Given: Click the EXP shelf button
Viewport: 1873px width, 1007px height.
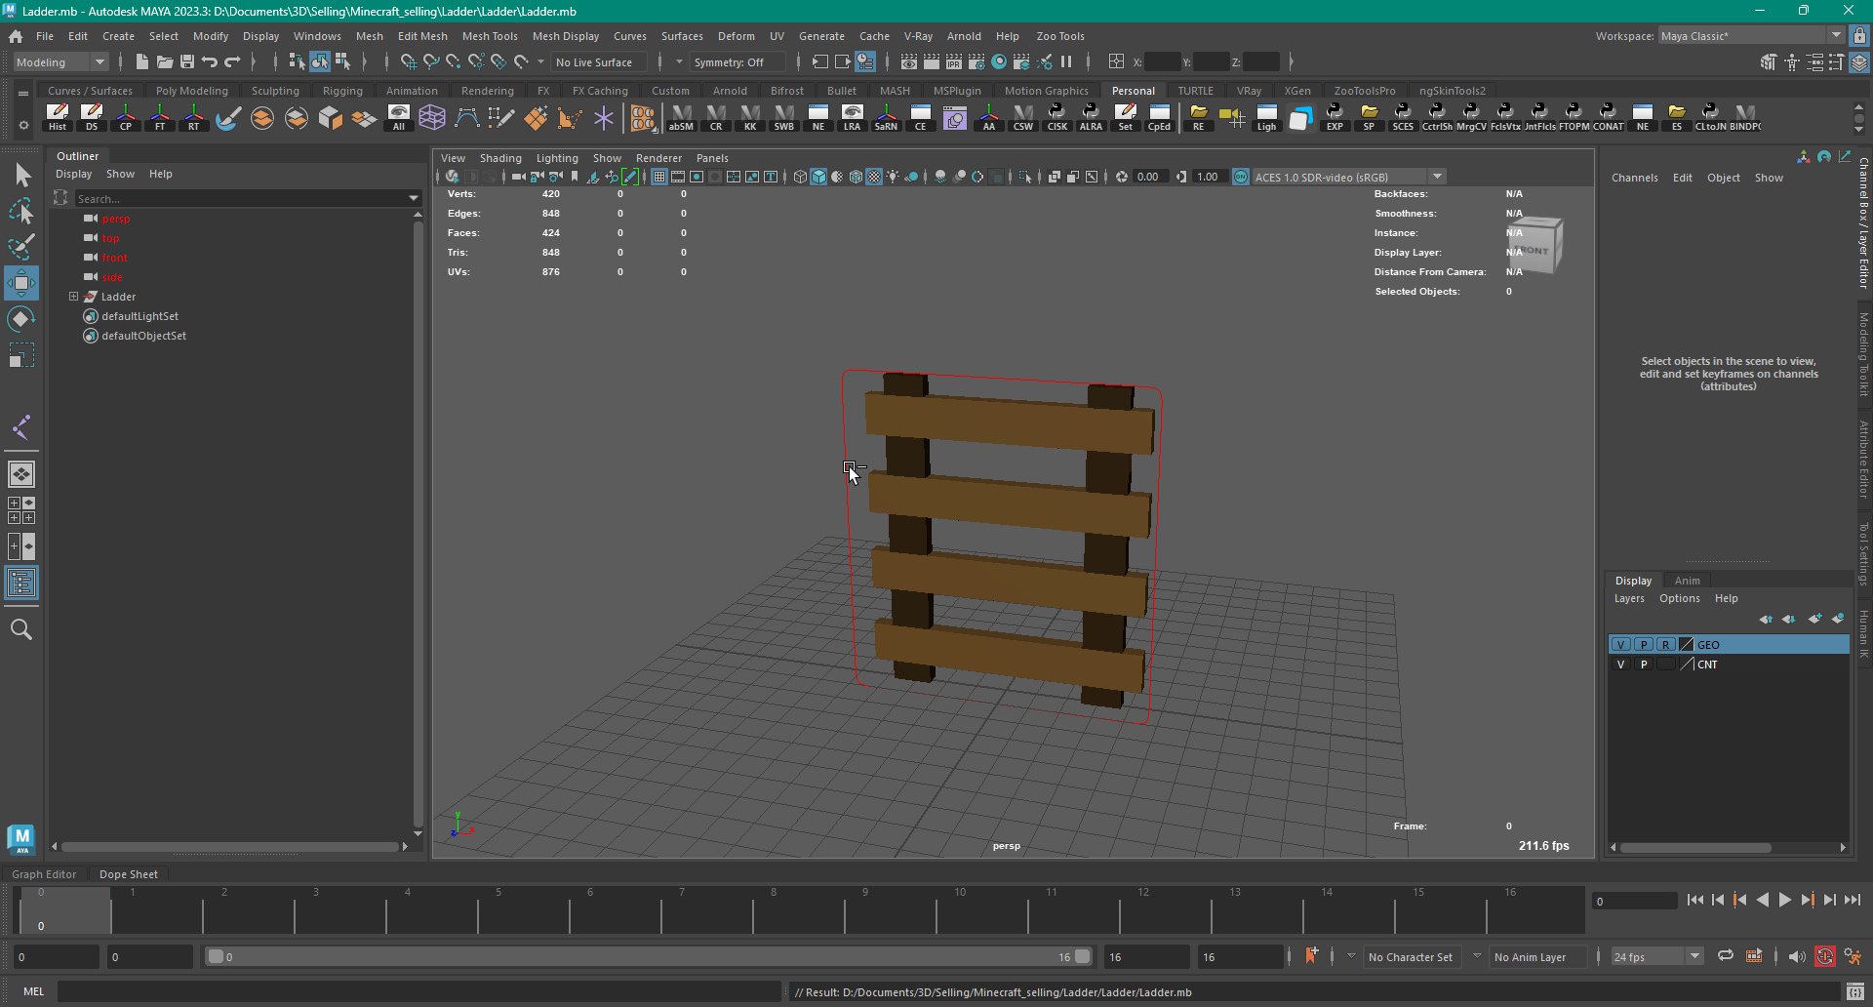Looking at the screenshot, I should pos(1335,117).
